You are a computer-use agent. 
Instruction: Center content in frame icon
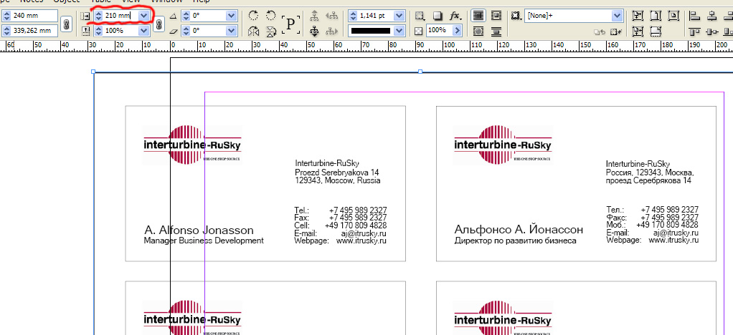point(673,16)
